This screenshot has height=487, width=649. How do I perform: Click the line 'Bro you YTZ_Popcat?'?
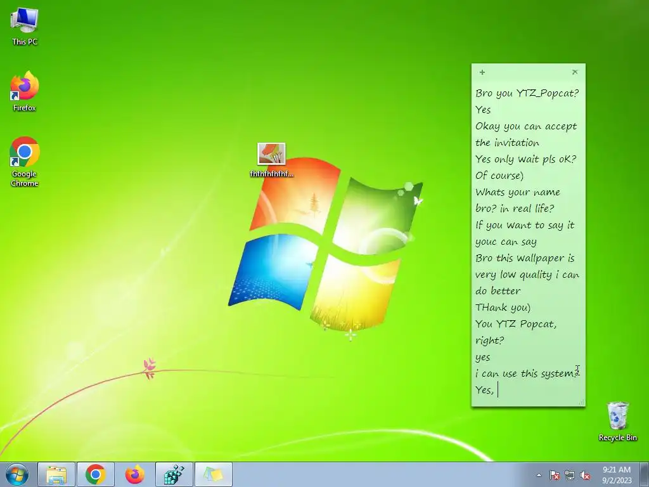[x=527, y=93]
